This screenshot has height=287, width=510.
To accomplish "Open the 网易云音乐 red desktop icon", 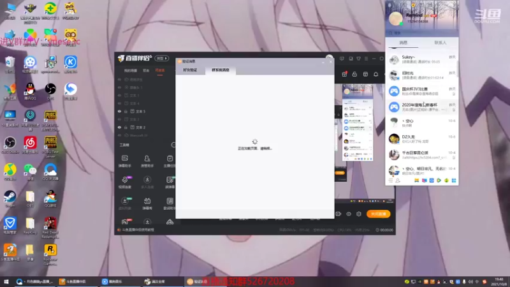I will click(30, 145).
